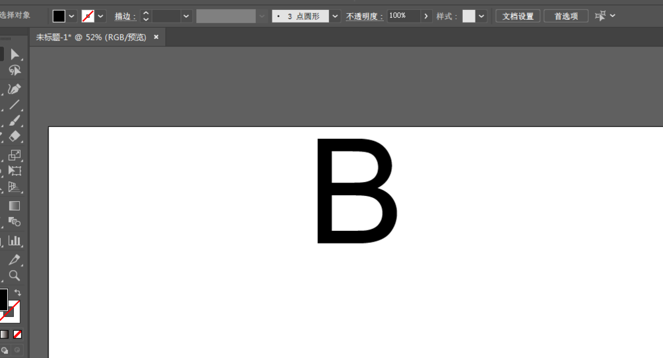
Task: Open the 描边 stroke panel label
Action: point(125,17)
